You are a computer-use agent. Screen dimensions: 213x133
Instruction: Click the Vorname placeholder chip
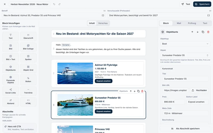click(66, 45)
